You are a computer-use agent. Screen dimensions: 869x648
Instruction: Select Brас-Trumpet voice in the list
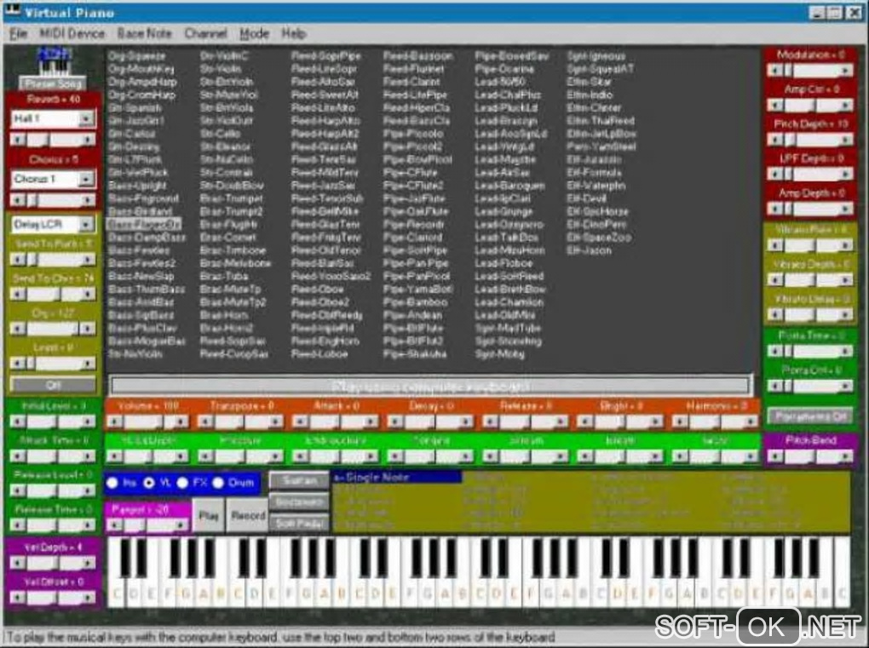point(231,198)
